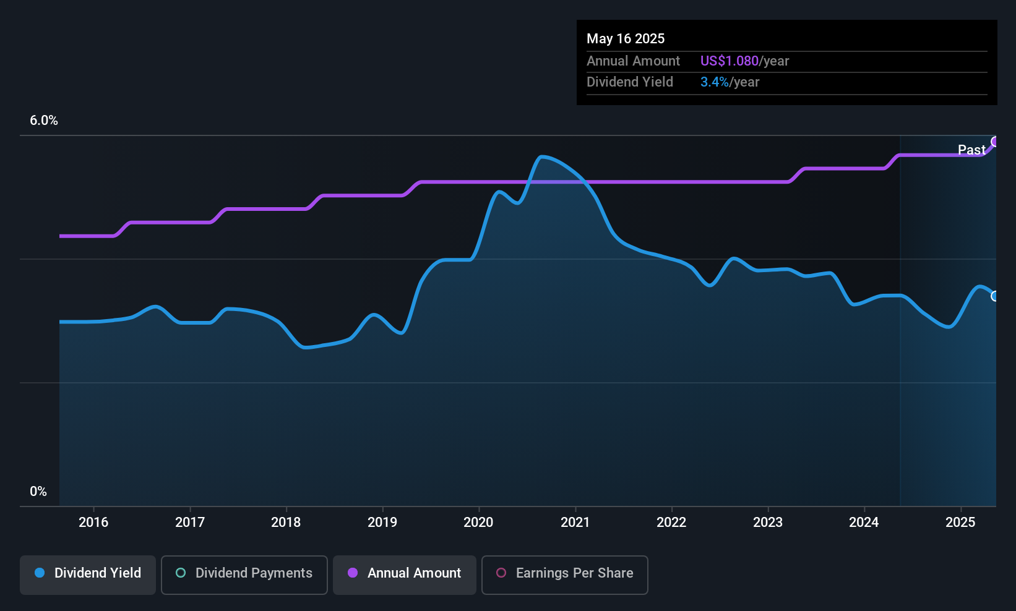
Task: Click the purple dot beside Annual Amount
Action: click(x=353, y=573)
